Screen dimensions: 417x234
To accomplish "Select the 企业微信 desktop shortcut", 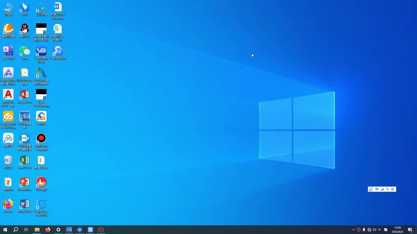I will click(41, 9).
